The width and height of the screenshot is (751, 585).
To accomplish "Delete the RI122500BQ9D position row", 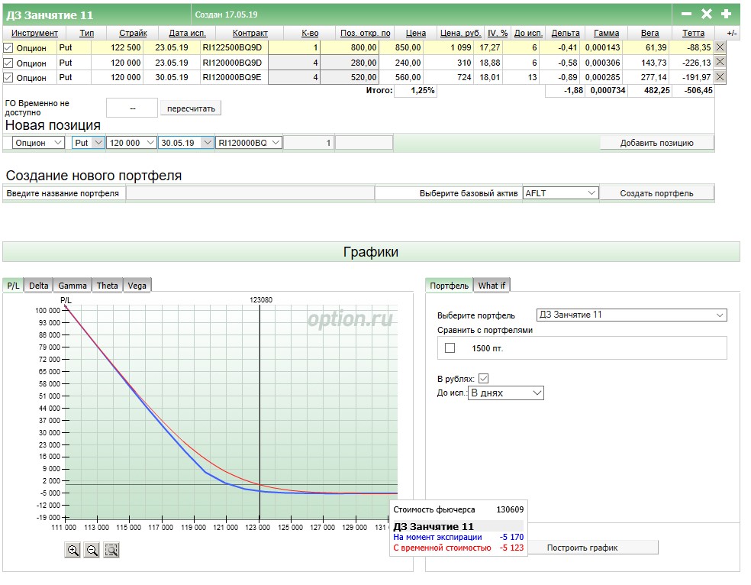I will 720,47.
